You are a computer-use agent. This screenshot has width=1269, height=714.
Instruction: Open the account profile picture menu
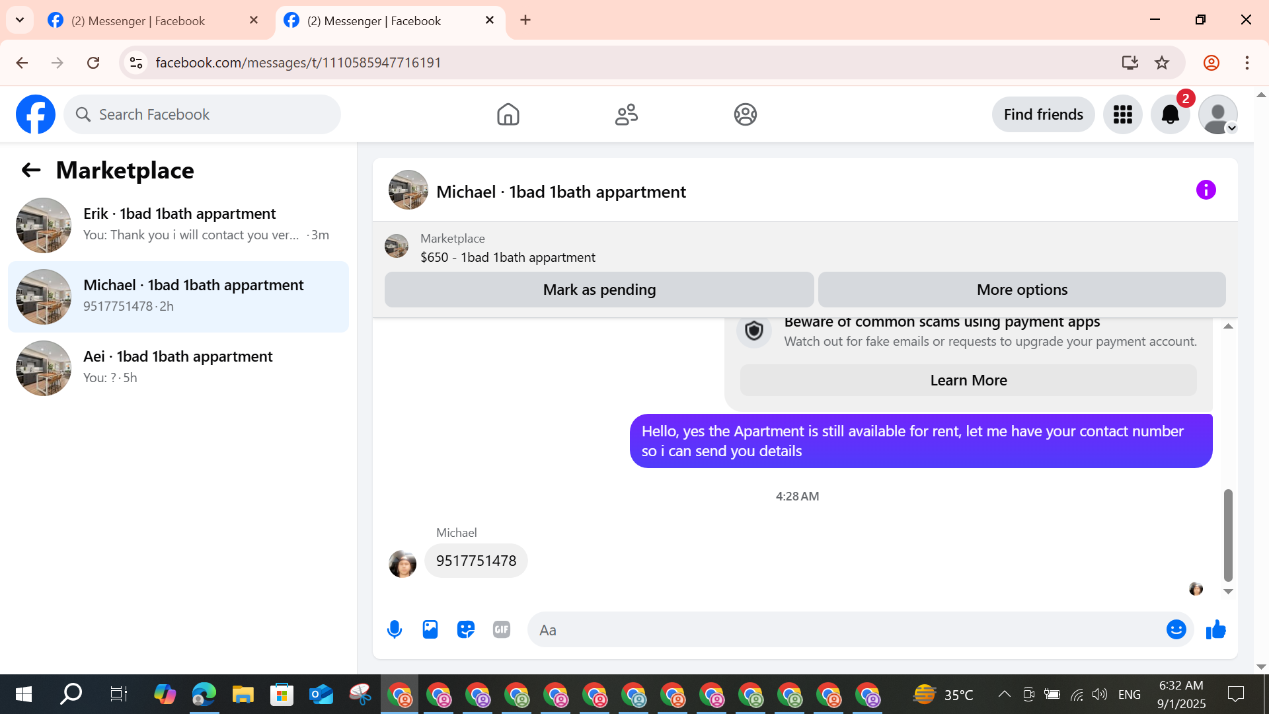(x=1217, y=114)
